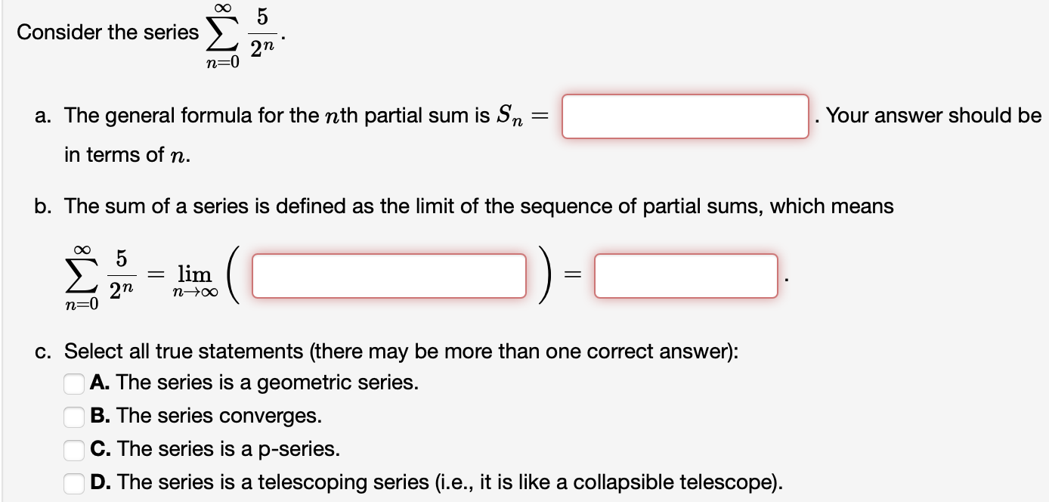Check statement D about telescoping series
1049x502 pixels.
[73, 483]
